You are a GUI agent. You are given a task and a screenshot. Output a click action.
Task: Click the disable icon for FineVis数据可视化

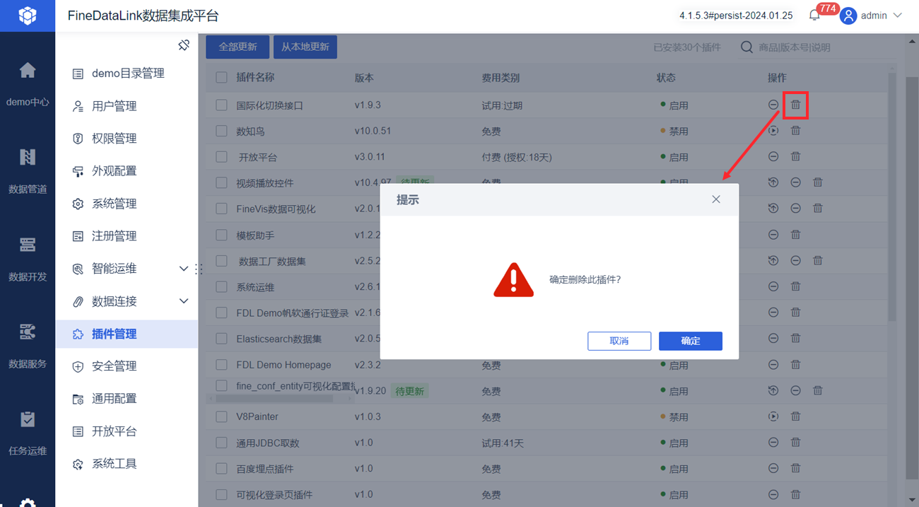click(795, 209)
